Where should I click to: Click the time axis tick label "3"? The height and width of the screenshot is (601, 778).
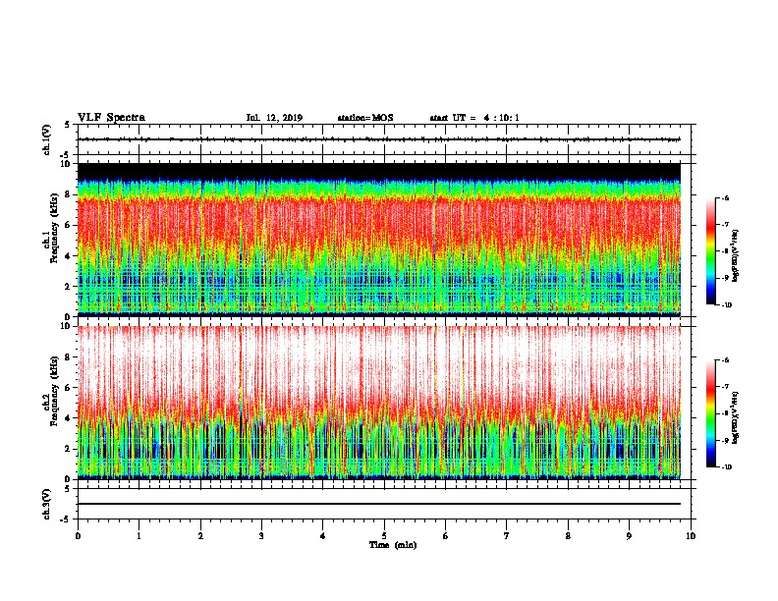(261, 536)
